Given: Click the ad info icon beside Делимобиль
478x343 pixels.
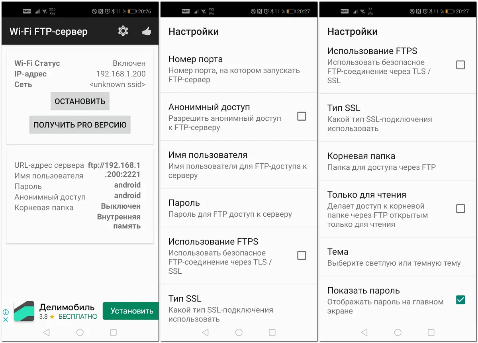Looking at the screenshot, I should click(6, 312).
